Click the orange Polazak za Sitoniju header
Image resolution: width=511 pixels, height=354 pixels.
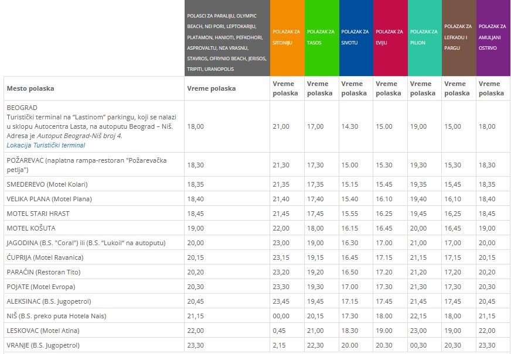[x=287, y=37]
